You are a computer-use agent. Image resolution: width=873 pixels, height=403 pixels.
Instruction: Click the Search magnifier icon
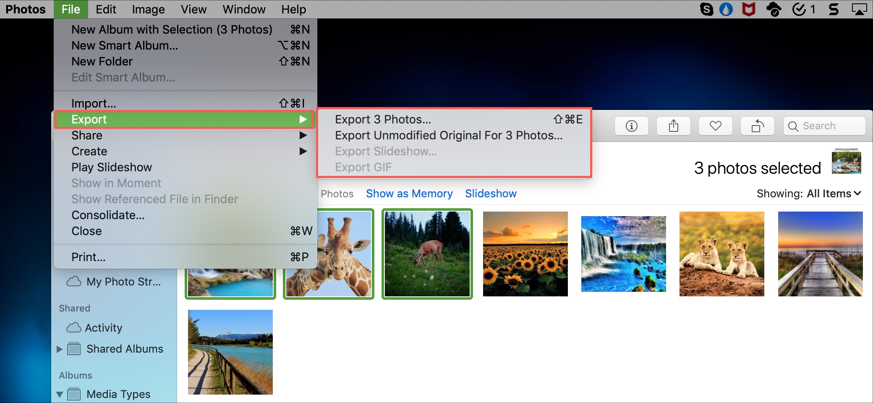click(793, 126)
